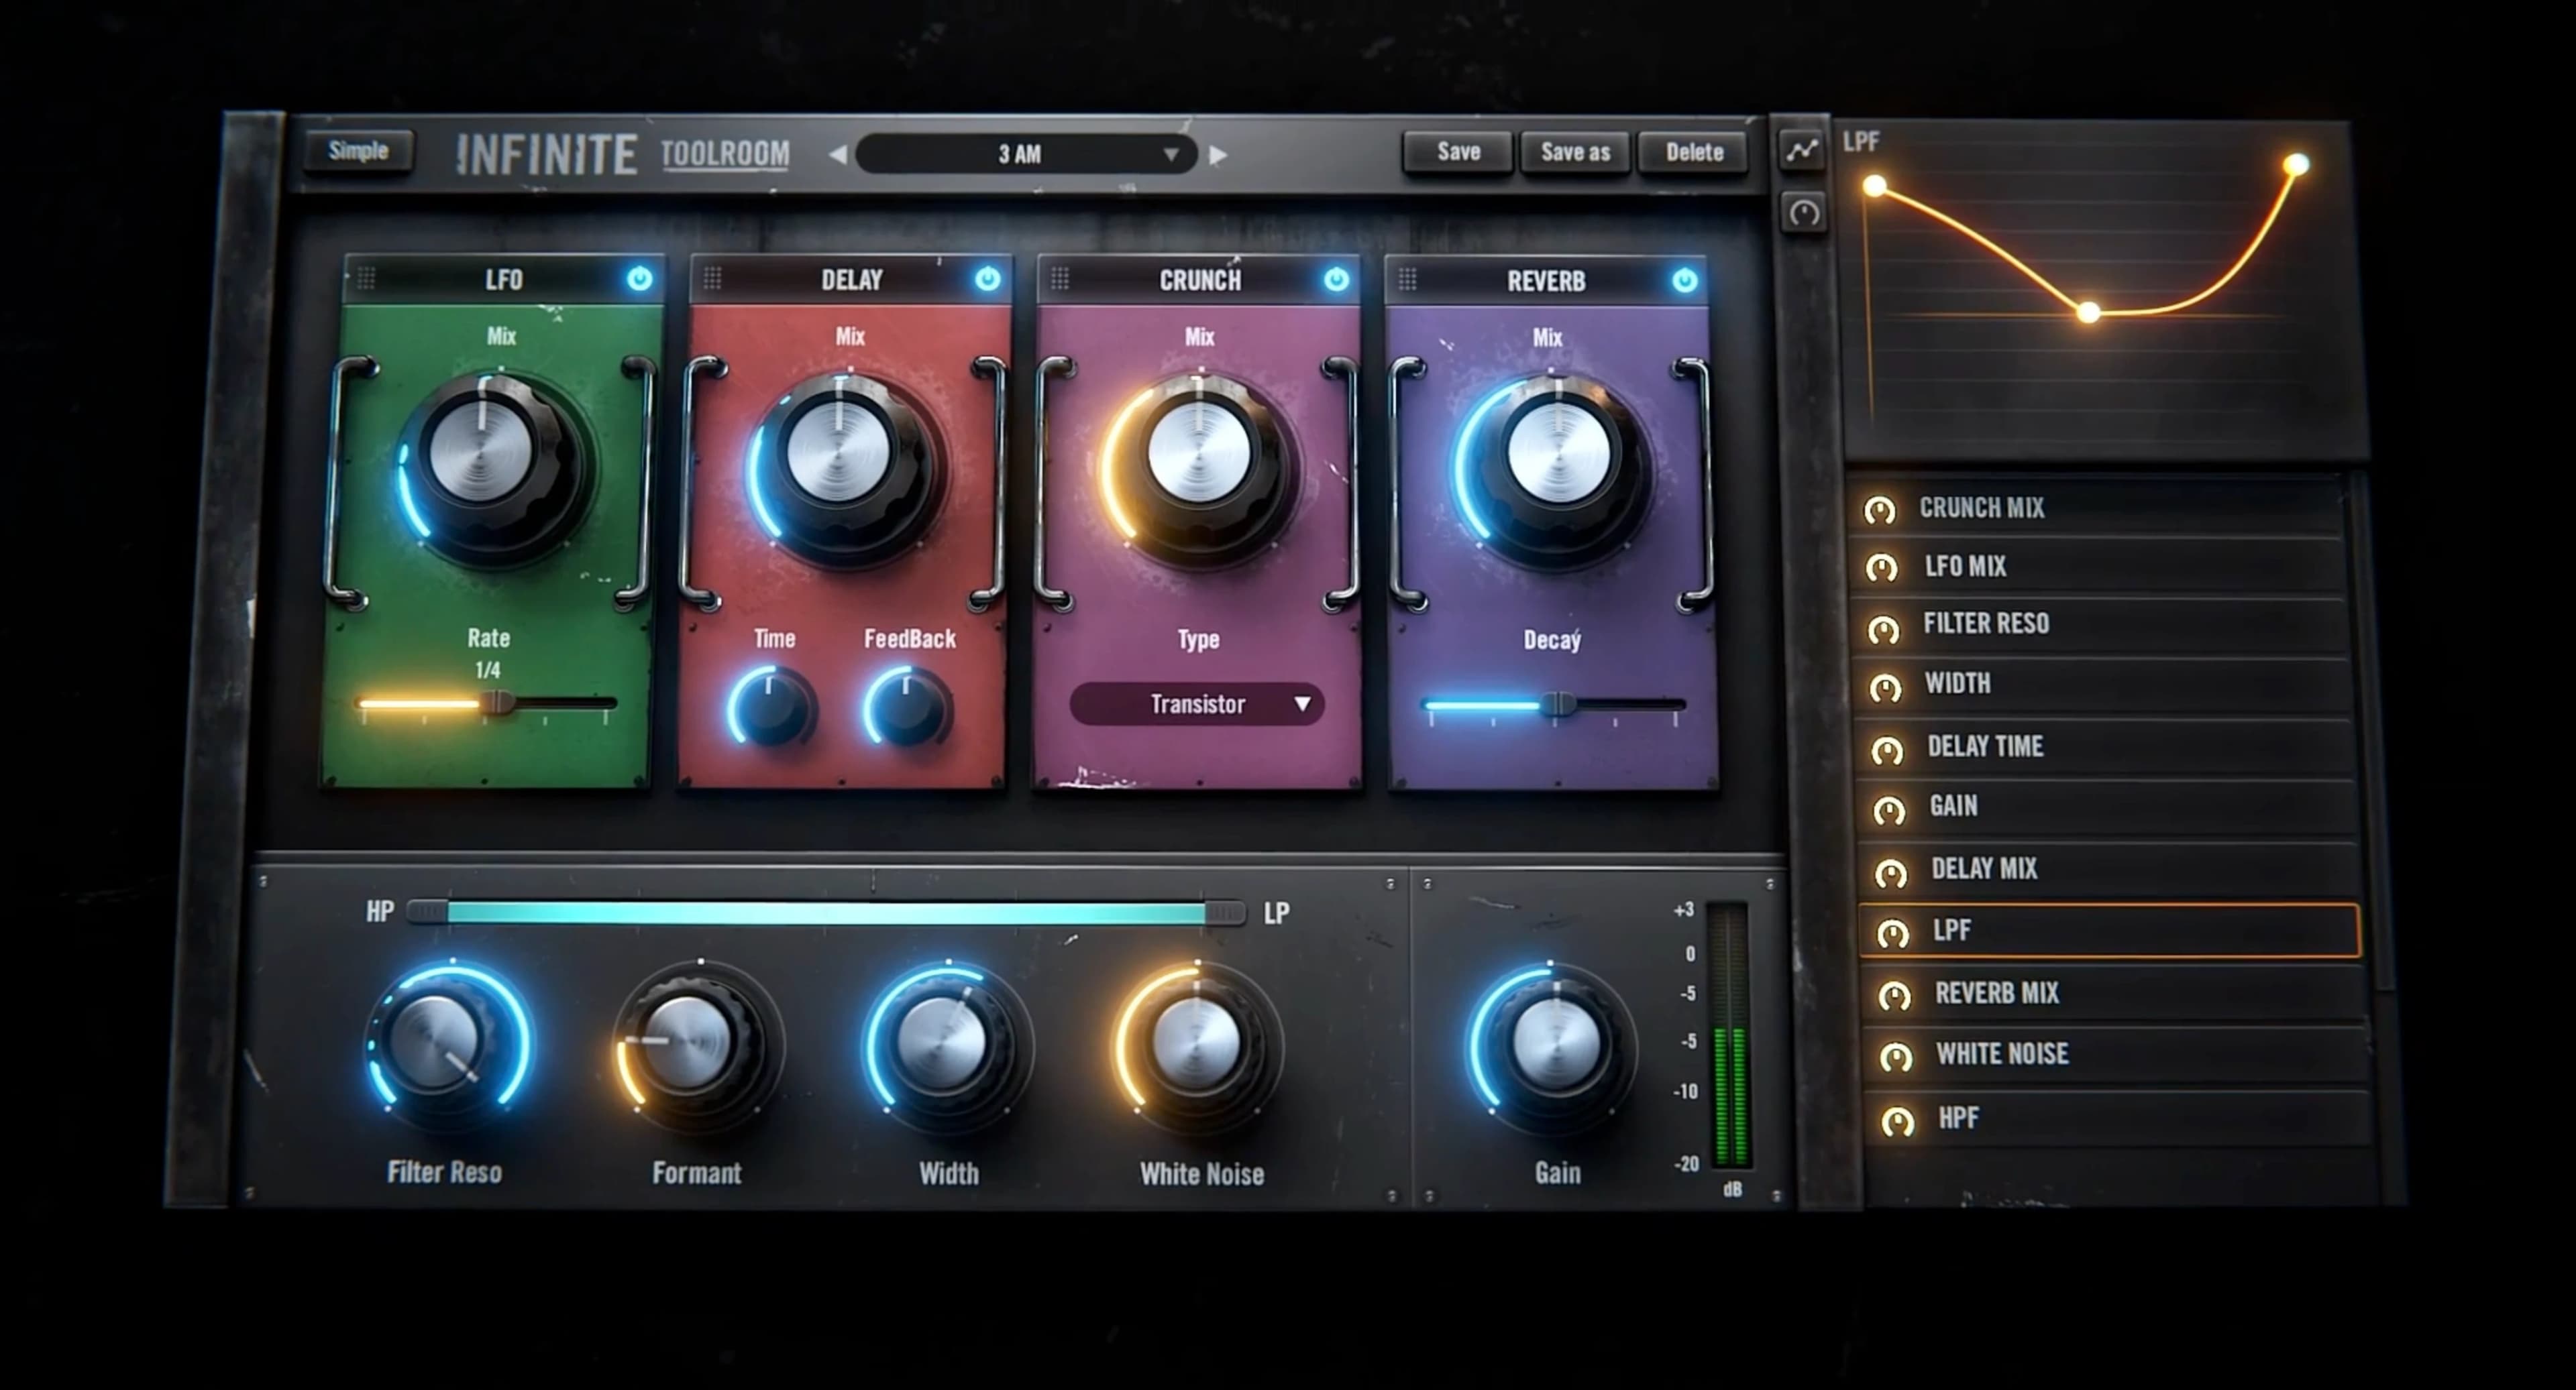This screenshot has width=2576, height=1390.
Task: Click the GAIN knob icon in list
Action: [1889, 811]
